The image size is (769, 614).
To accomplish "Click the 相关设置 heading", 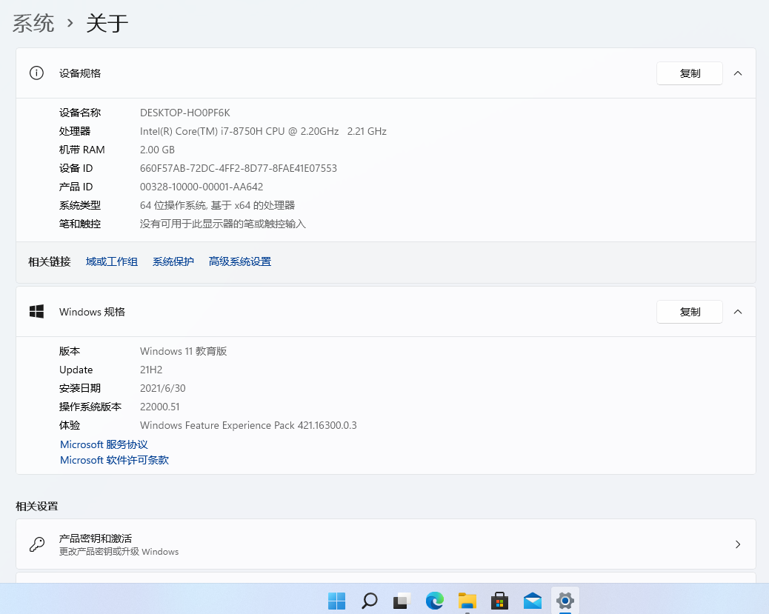I will click(37, 506).
